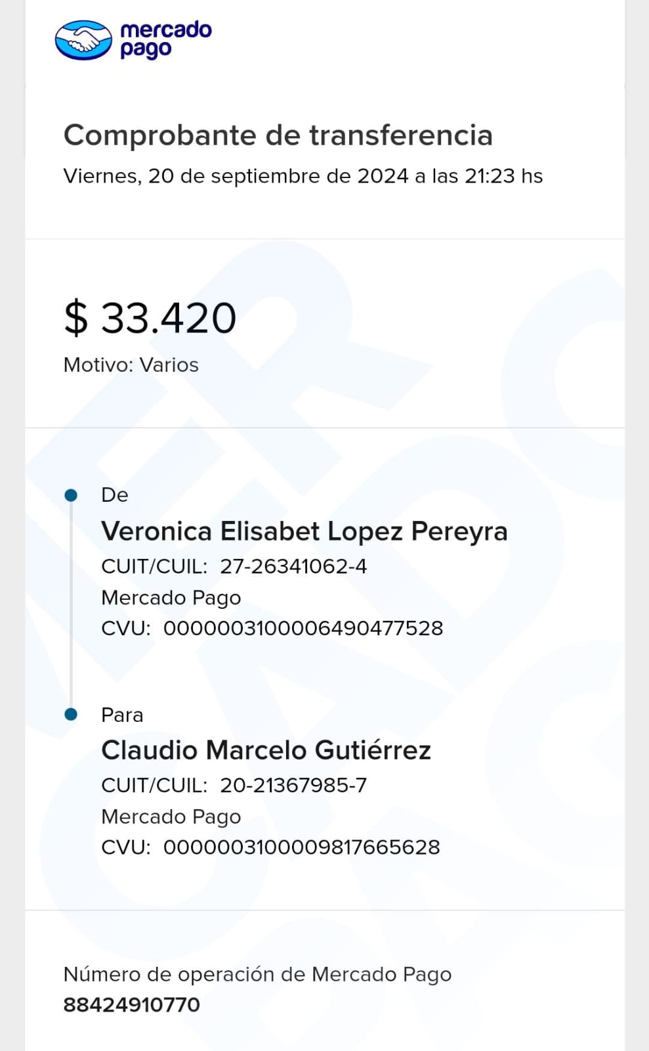649x1051 pixels.
Task: Click the "Para" recipient label
Action: click(x=122, y=715)
